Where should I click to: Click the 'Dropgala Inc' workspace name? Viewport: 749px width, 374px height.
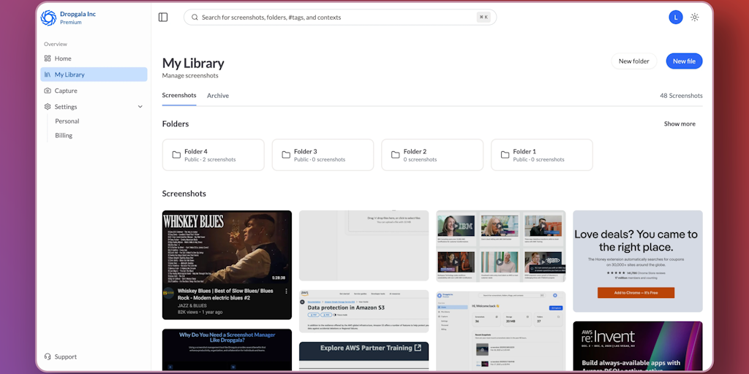coord(78,14)
